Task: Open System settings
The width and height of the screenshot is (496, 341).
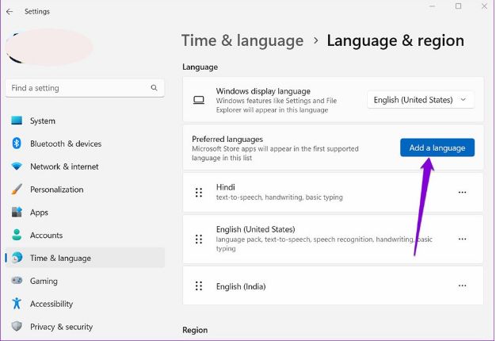Action: coord(85,121)
